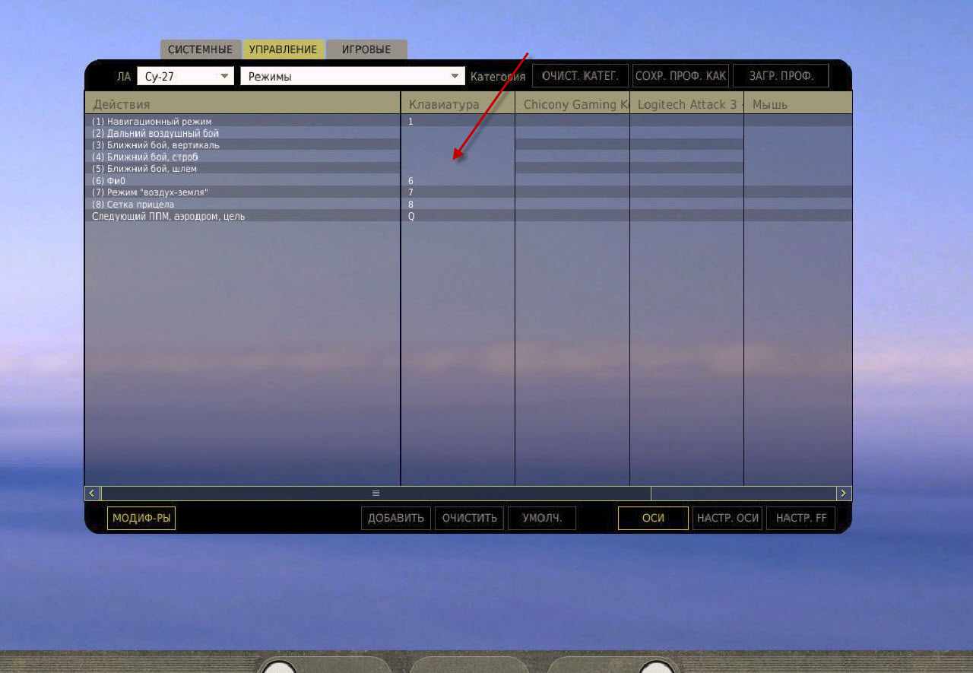Expand the Режимы category dropdown

click(353, 76)
